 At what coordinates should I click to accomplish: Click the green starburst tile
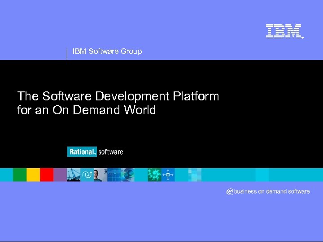point(154,175)
